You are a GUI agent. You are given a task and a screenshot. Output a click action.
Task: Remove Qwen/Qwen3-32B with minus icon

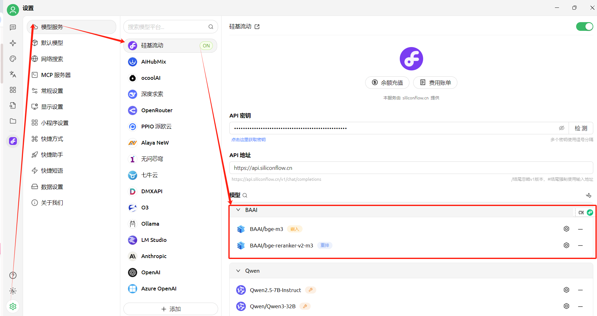coord(580,306)
